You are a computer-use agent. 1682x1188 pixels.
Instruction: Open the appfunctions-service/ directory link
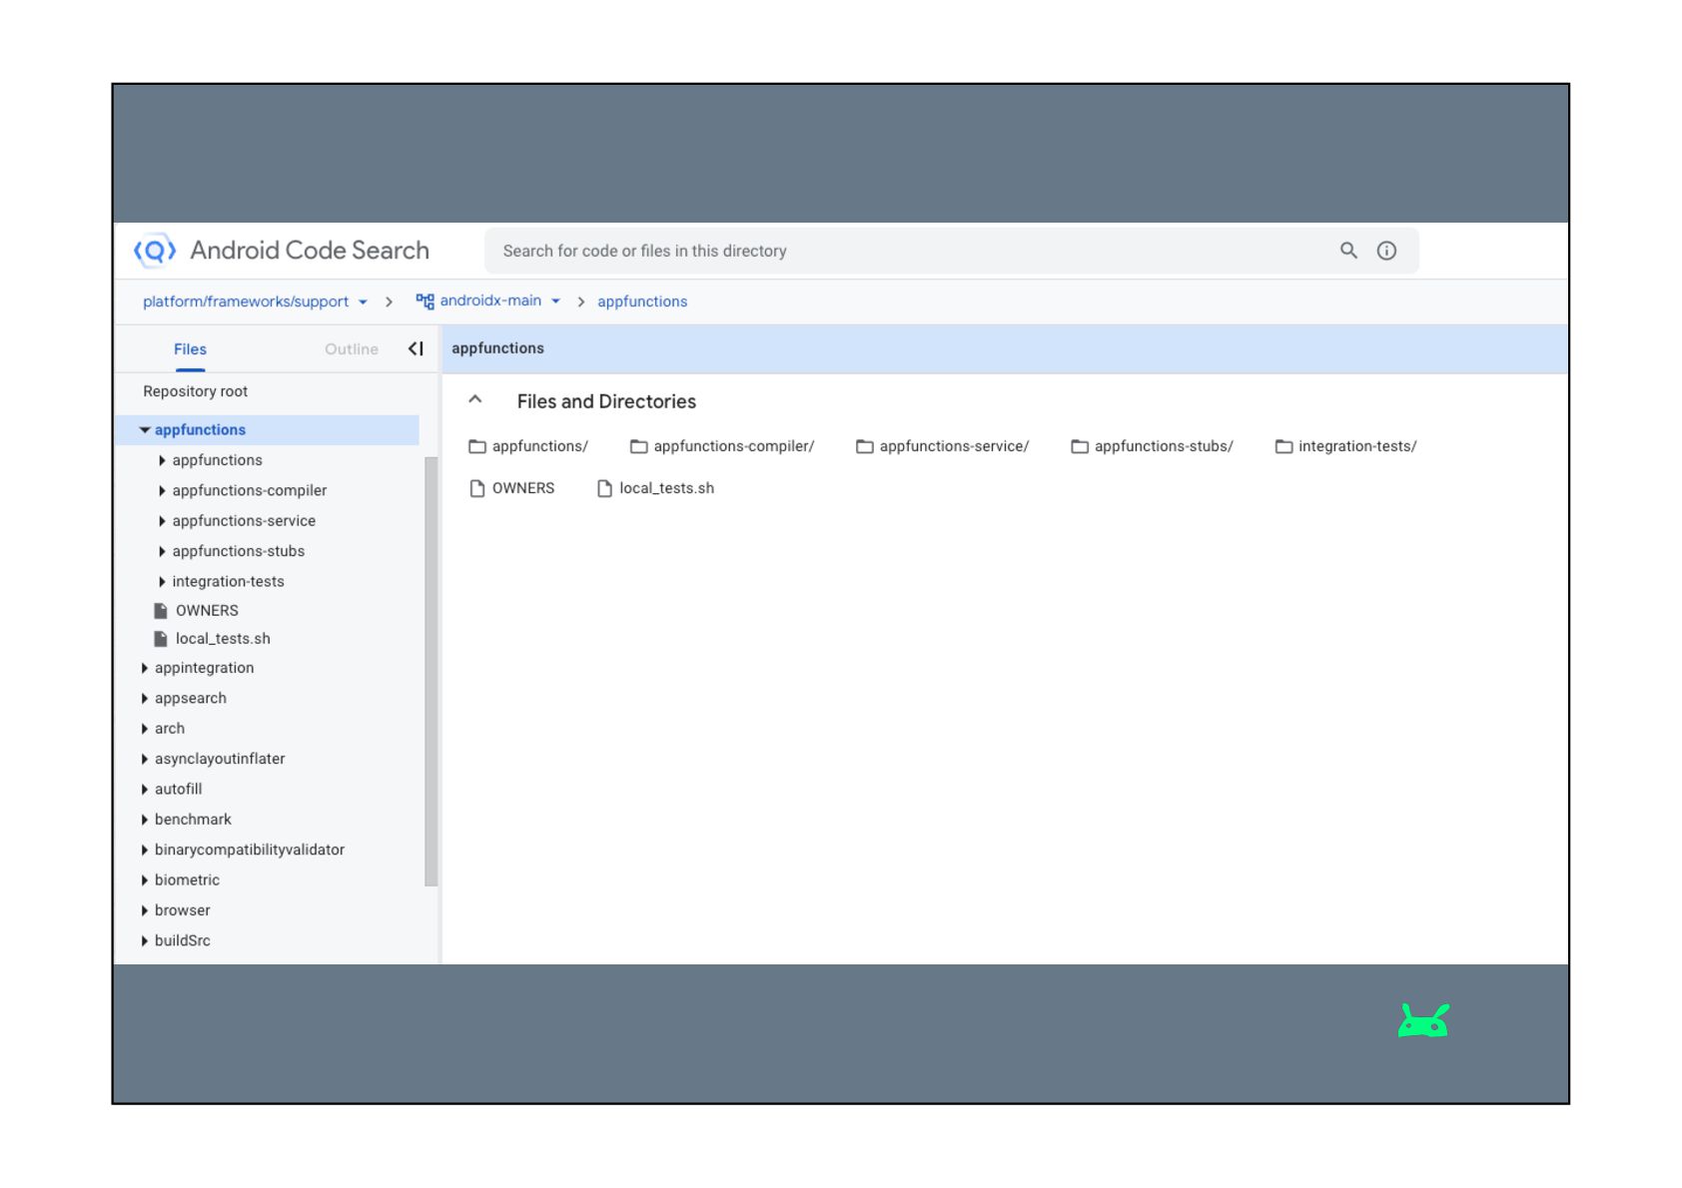point(954,446)
